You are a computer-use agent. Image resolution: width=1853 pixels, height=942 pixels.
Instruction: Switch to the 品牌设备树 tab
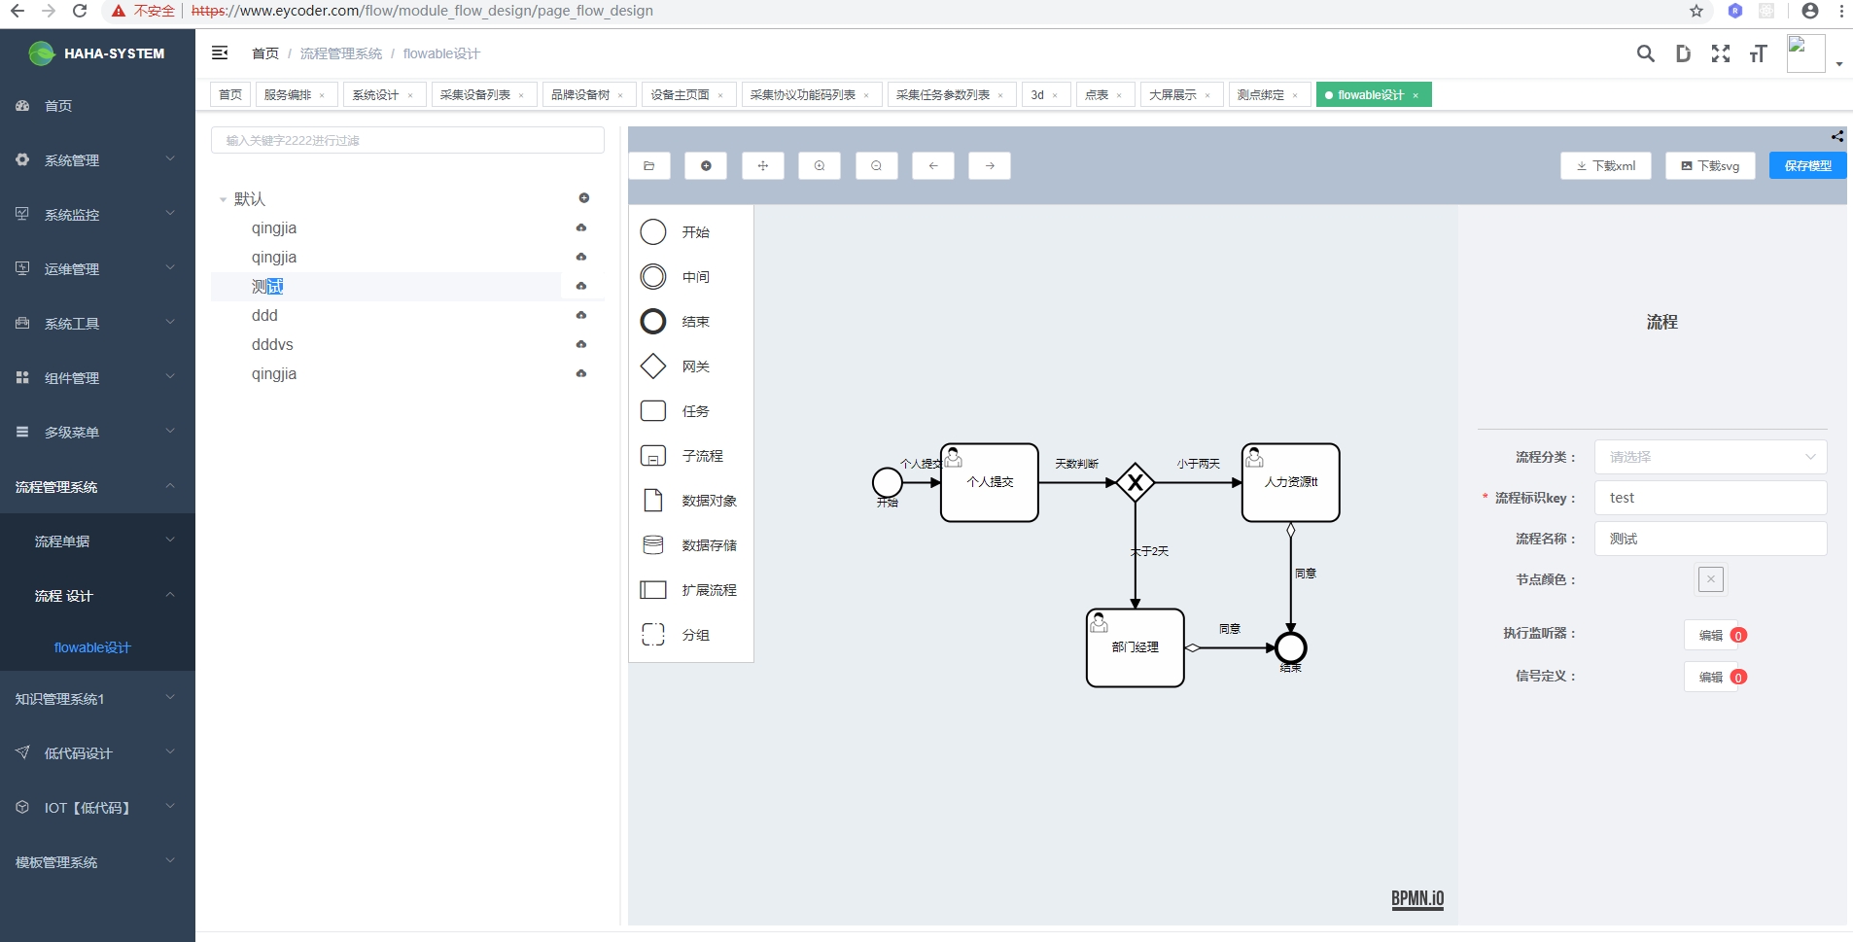[588, 94]
